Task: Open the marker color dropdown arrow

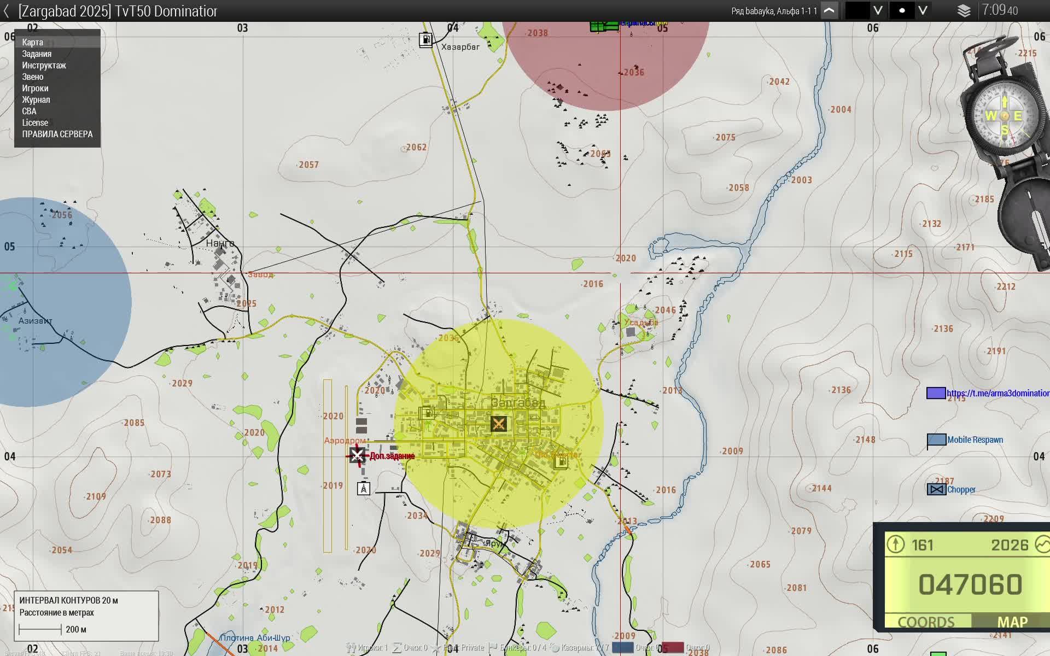Action: pyautogui.click(x=878, y=11)
